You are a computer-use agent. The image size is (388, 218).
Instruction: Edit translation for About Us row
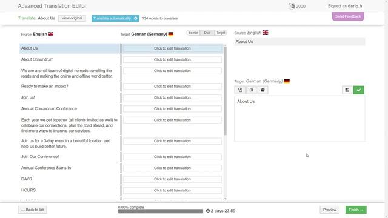point(172,48)
